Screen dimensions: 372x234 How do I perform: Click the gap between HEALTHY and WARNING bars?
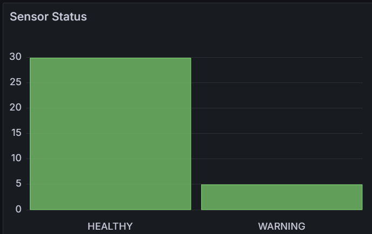point(196,197)
